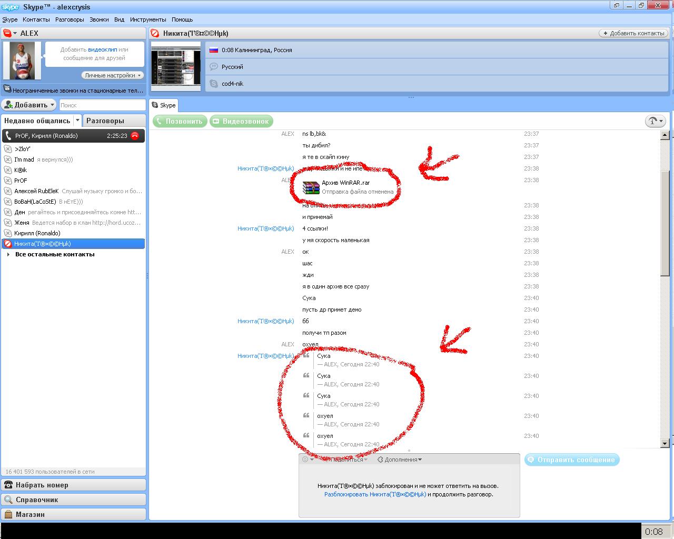The height and width of the screenshot is (539, 674).
Task: Switch to Разговоры tab in sidebar
Action: click(114, 121)
